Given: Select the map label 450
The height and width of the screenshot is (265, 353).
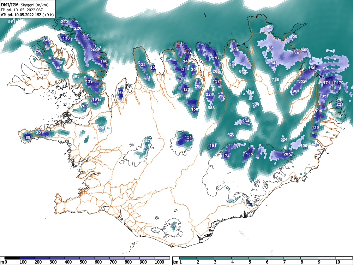Looking at the screenshot, I should click(304, 146).
